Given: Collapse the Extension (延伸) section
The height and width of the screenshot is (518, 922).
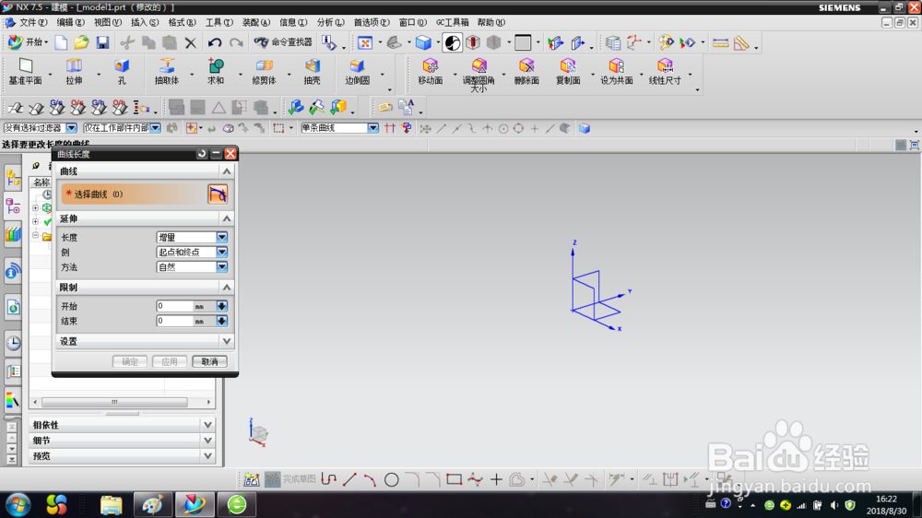Looking at the screenshot, I should (227, 218).
